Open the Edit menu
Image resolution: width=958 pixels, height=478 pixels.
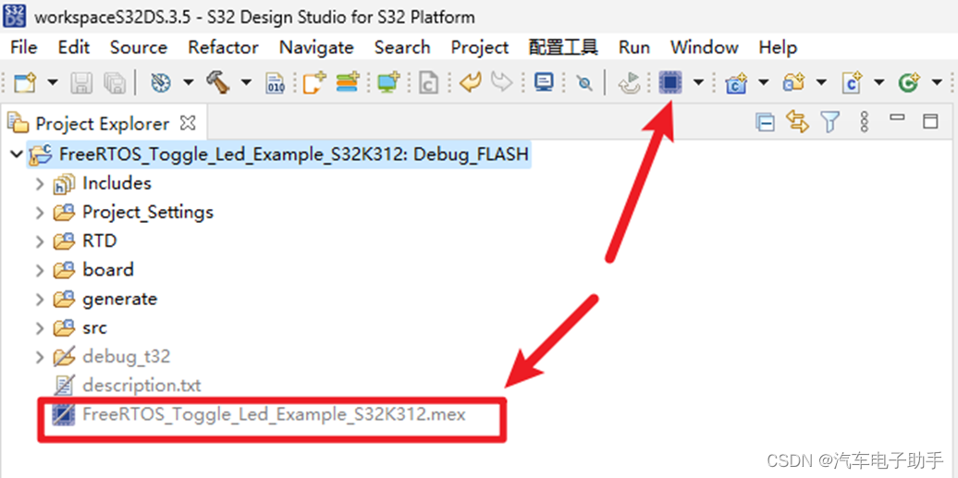pos(74,47)
